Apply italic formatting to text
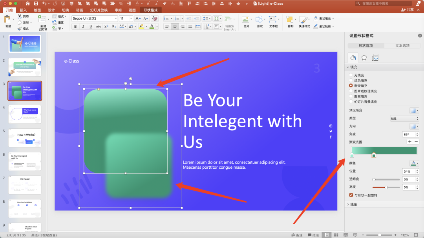The width and height of the screenshot is (424, 238). pos(83,26)
